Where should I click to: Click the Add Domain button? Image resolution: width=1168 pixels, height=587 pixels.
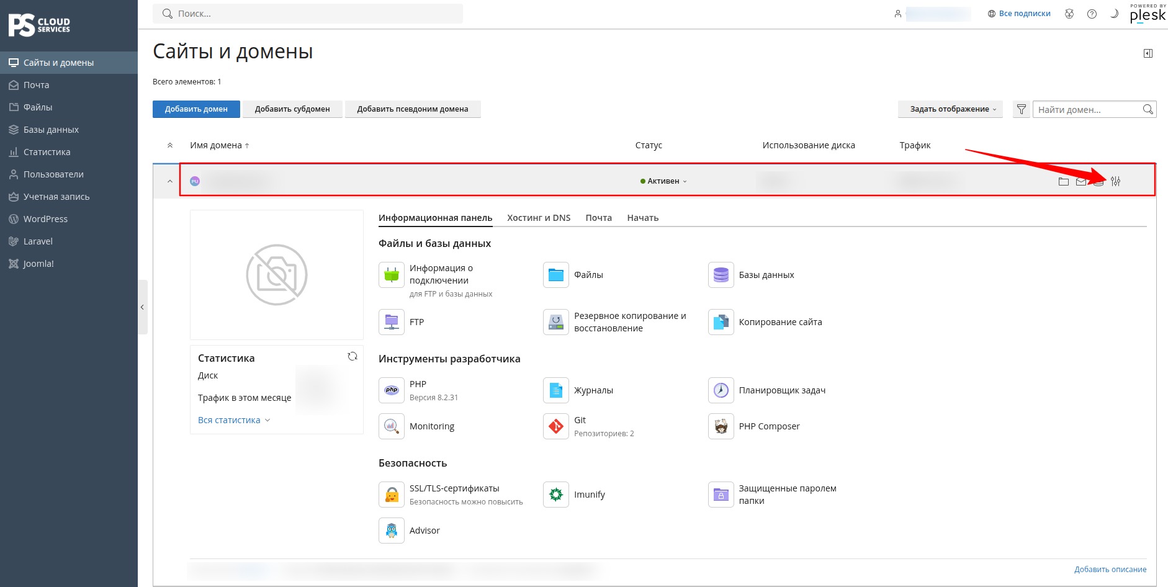coord(196,109)
